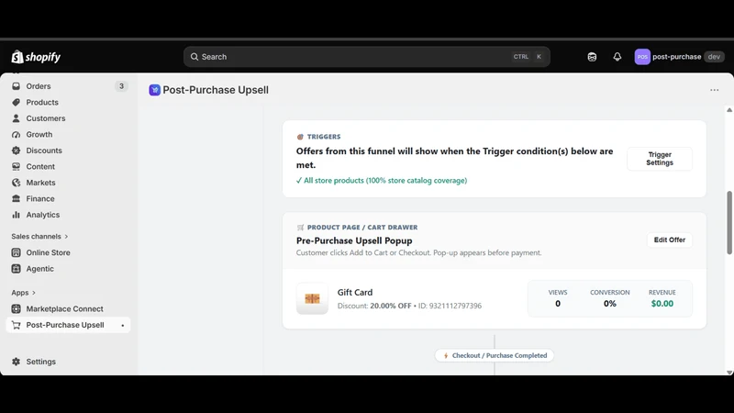Open the Content section
The image size is (734, 413).
coord(40,166)
